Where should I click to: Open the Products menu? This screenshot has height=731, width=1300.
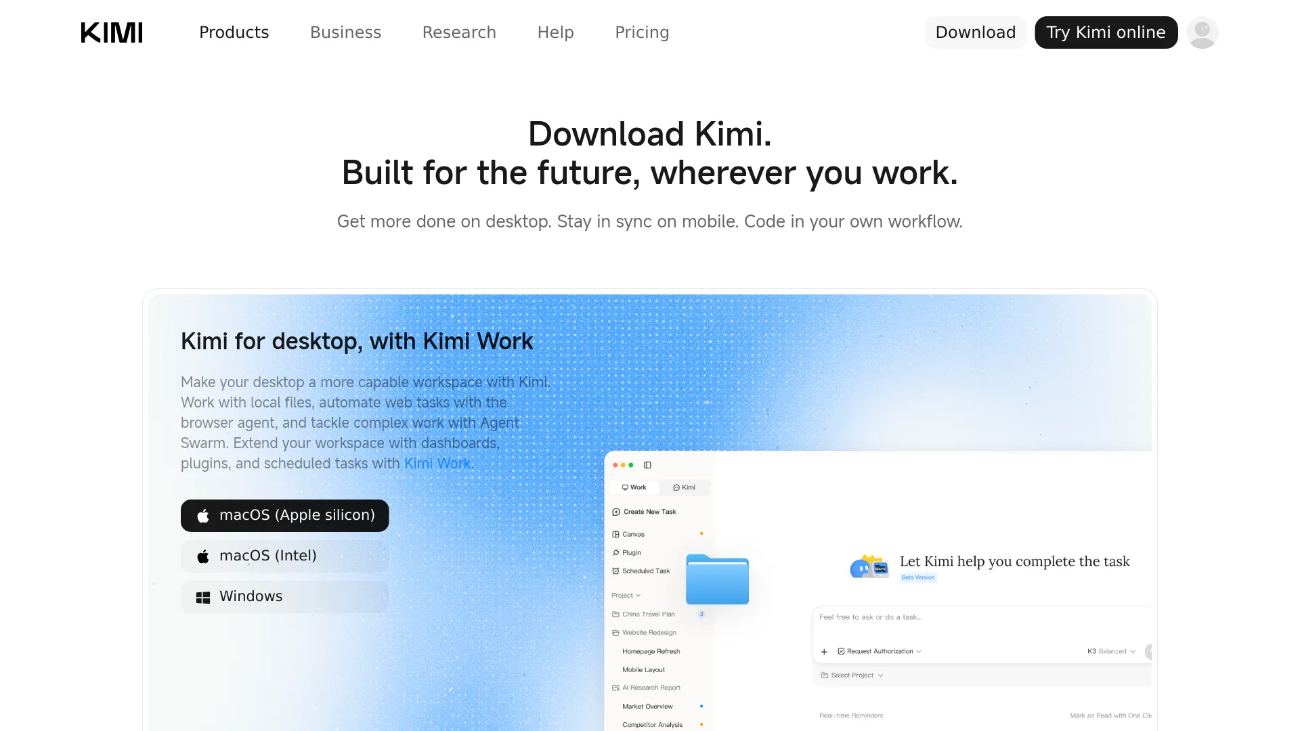coord(234,32)
